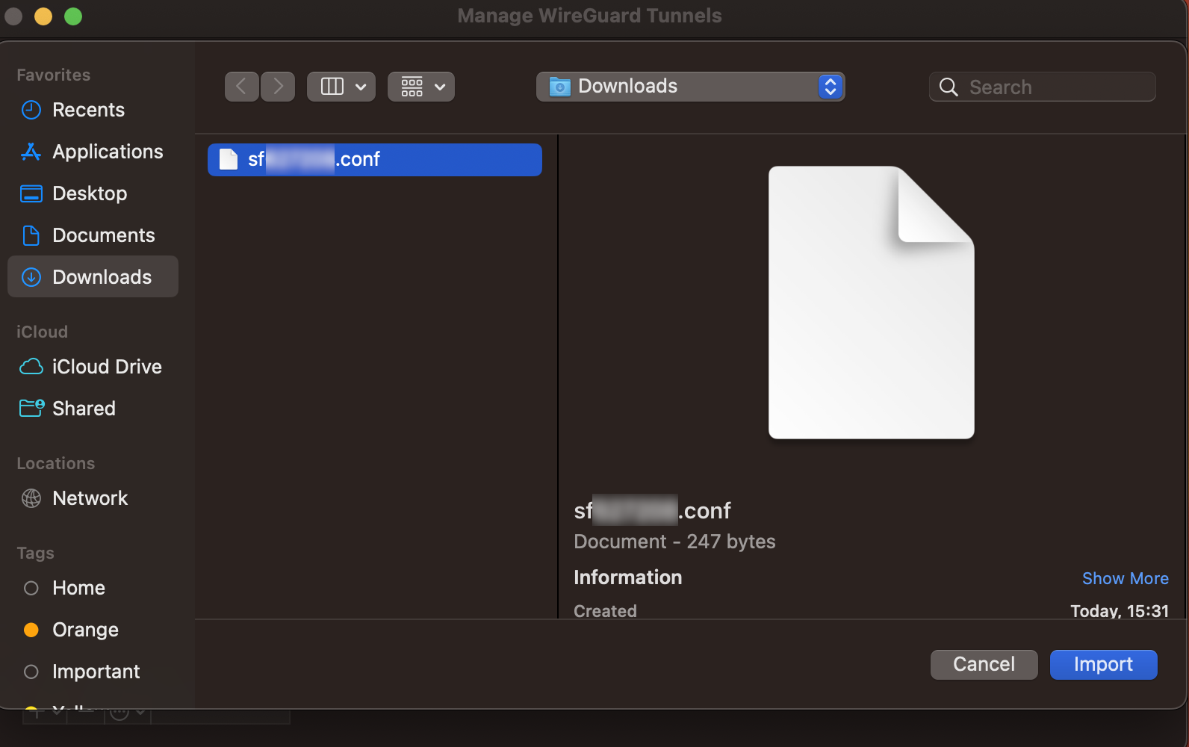Select Desktop in the sidebar

tap(93, 193)
